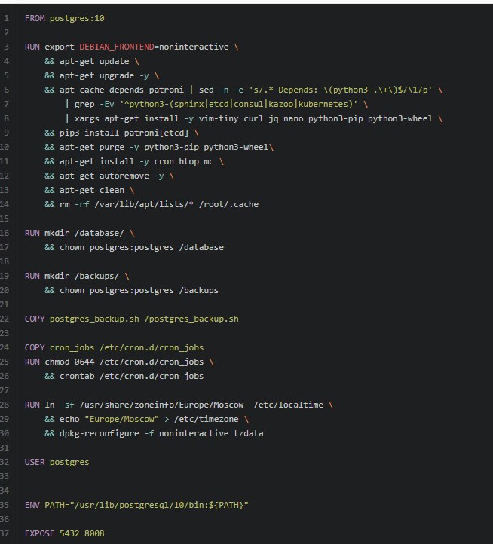Screen dimensions: 493x544
Task: Click the grep -Ev command on line 7
Action: (216, 105)
